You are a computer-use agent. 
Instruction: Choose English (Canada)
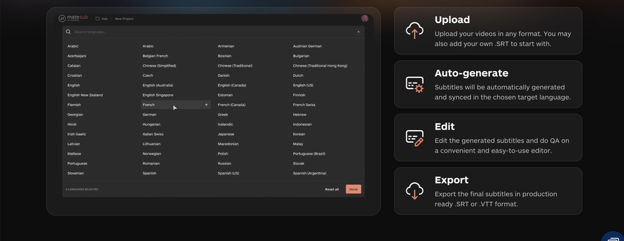coord(232,85)
